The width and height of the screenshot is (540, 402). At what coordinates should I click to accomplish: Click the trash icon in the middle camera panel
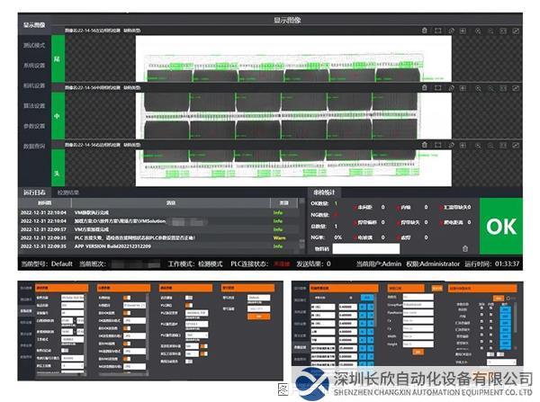424,87
